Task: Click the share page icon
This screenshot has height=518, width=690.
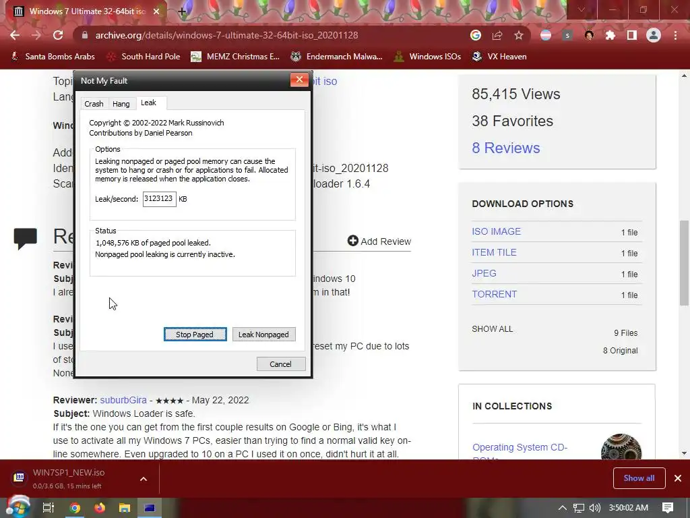Action: tap(497, 35)
